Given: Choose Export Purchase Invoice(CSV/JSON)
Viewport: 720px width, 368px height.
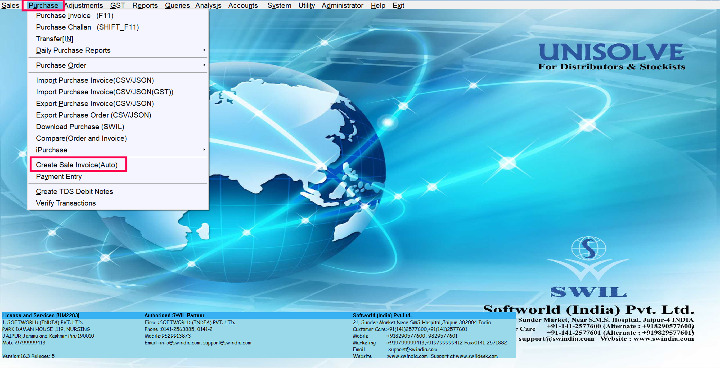Looking at the screenshot, I should [x=118, y=104].
